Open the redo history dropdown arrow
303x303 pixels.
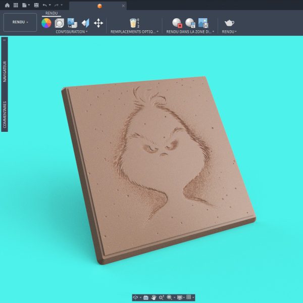[x=62, y=5]
